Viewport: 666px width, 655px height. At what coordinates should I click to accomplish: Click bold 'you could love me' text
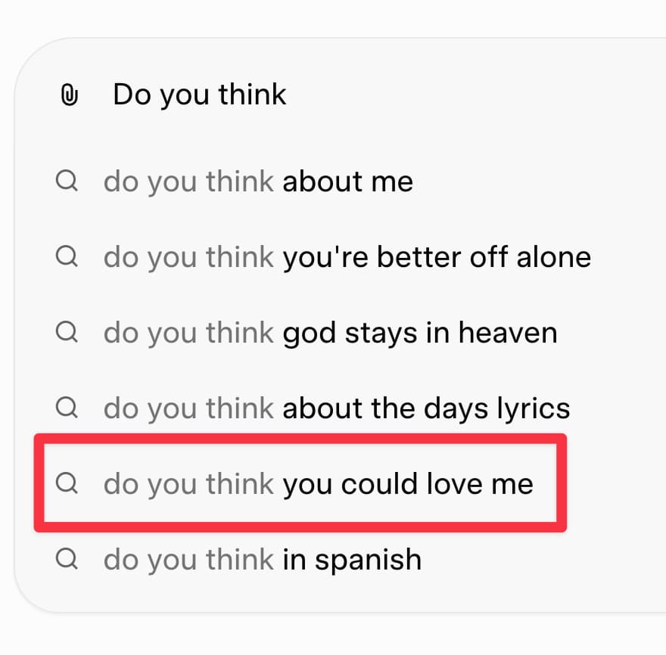click(x=408, y=484)
